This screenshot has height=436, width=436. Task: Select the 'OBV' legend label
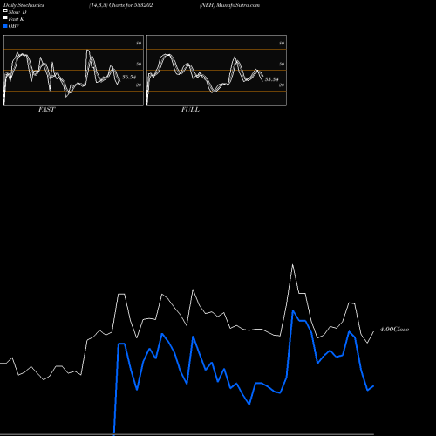pos(14,26)
